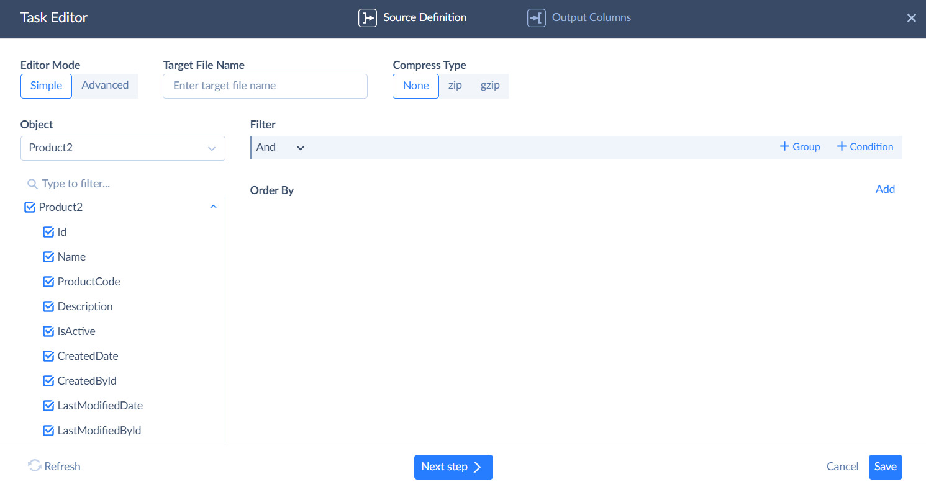Uncheck the IsActive field checkbox
Viewport: 926px width, 487px height.
[x=48, y=331]
